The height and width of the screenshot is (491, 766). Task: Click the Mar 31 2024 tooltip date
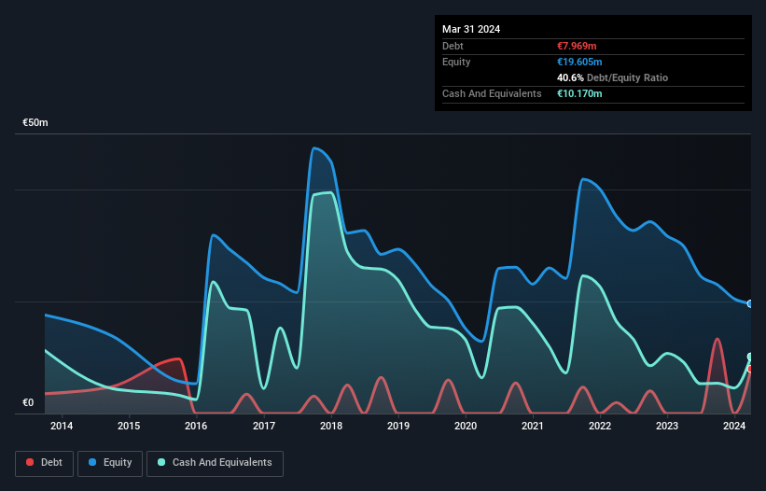point(471,29)
